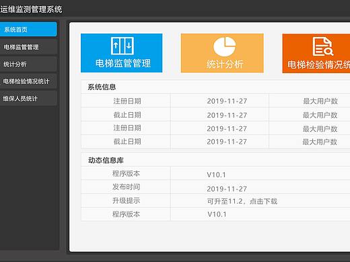Click the 升级提示 label cell
Screen dimensions: 350x262
coord(126,200)
